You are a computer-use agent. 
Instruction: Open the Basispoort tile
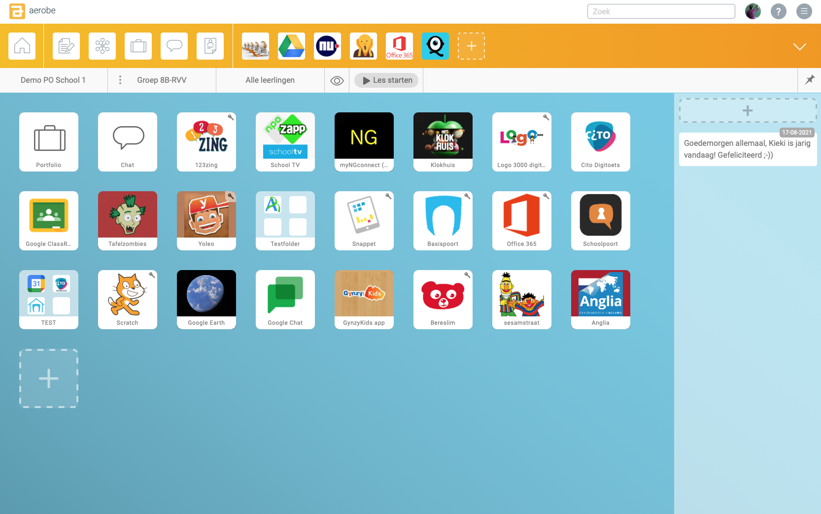point(443,221)
